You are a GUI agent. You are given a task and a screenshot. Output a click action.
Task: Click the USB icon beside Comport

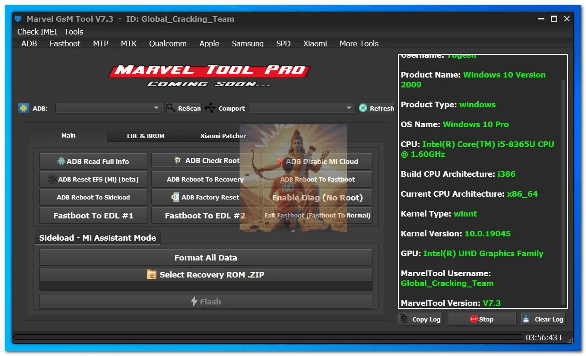pyautogui.click(x=210, y=108)
